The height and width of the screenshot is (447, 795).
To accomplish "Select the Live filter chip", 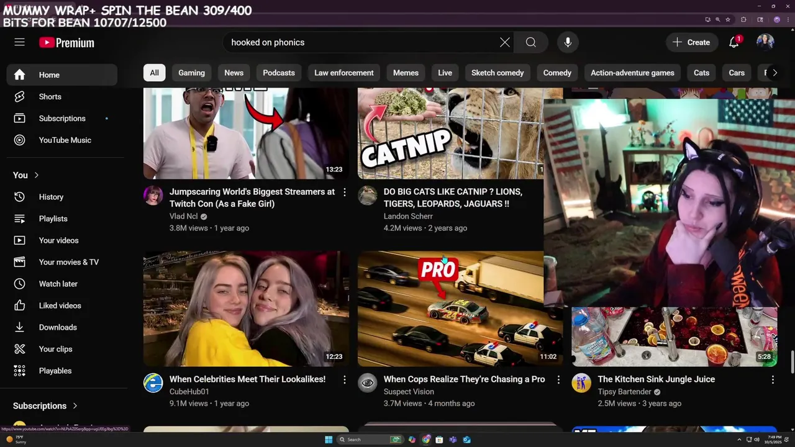I will coord(445,73).
